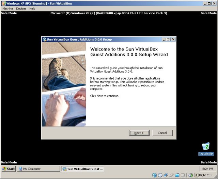
Task: Open the Help menu
Action: (x=32, y=8)
